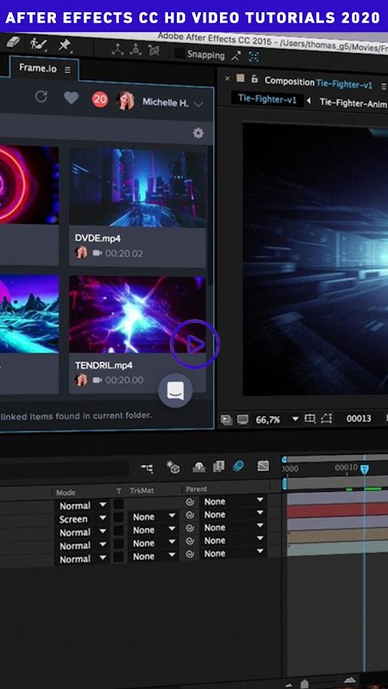Image resolution: width=388 pixels, height=689 pixels.
Task: Open the TENDRIL.mp4 thumbnail
Action: click(137, 314)
